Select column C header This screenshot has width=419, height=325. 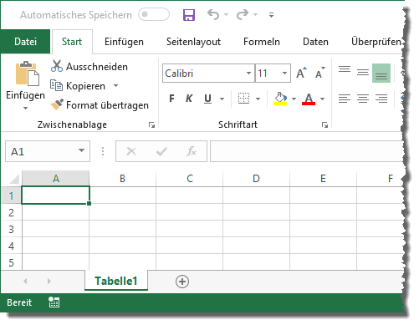tap(190, 179)
